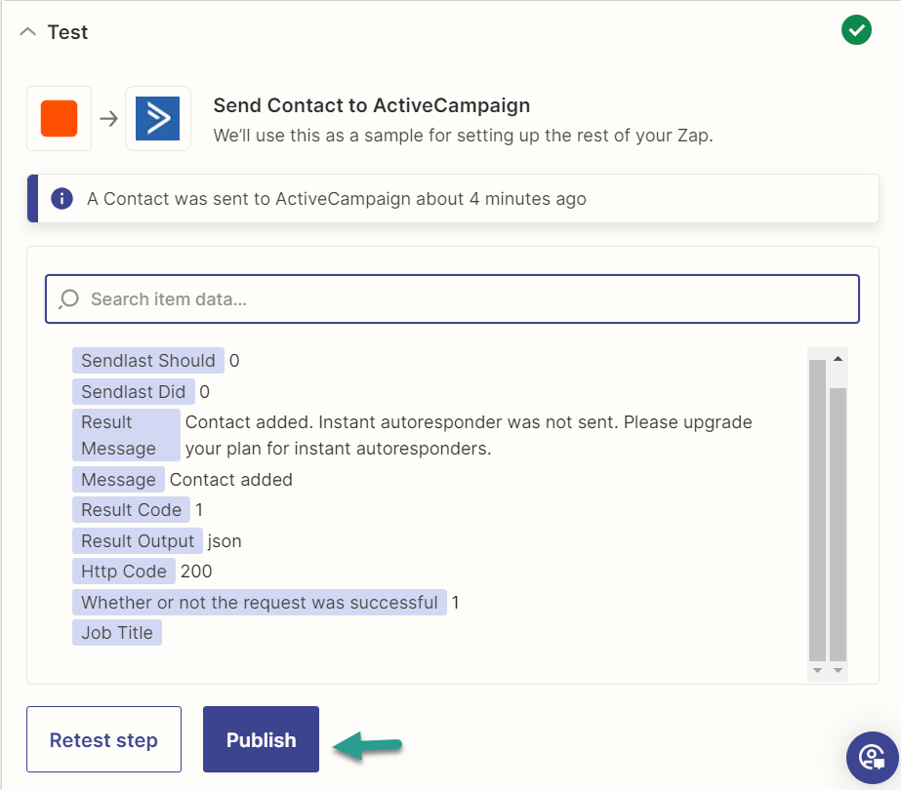Viewport: 901px width, 790px height.
Task: Click the Result Output field label
Action: tap(138, 541)
